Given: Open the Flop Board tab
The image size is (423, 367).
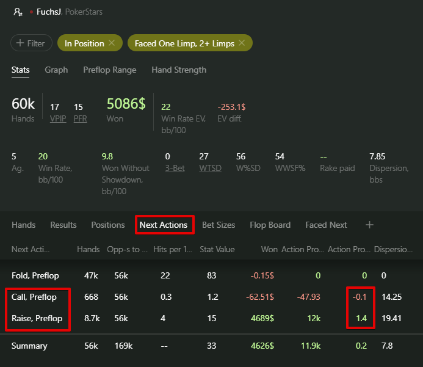Looking at the screenshot, I should coord(270,225).
